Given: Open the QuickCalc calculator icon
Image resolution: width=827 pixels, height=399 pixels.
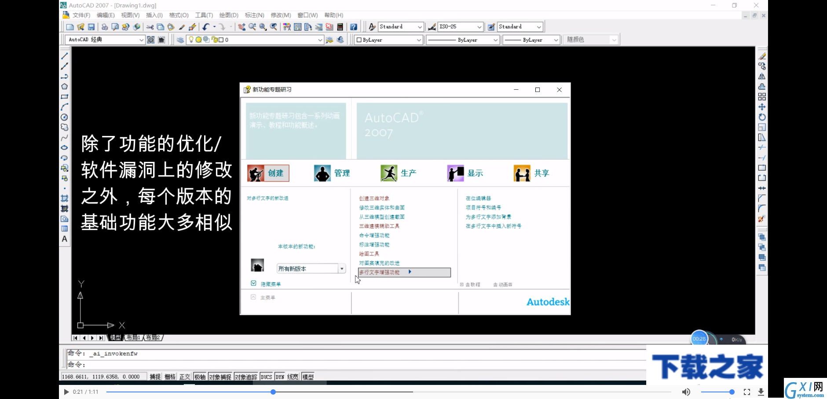Looking at the screenshot, I should 340,27.
